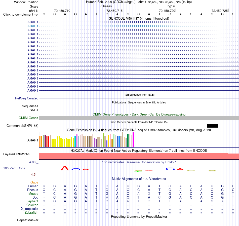Click the Rhesus alignment row label
The image size is (239, 226).
(33, 190)
